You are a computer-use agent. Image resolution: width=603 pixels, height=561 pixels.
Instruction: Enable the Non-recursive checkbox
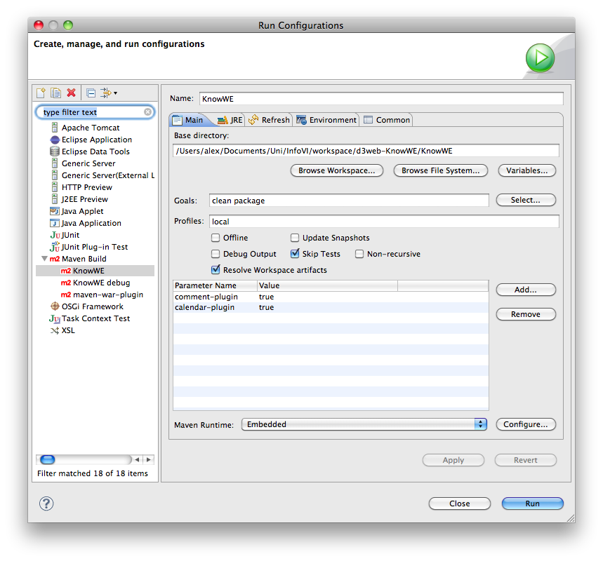(359, 254)
